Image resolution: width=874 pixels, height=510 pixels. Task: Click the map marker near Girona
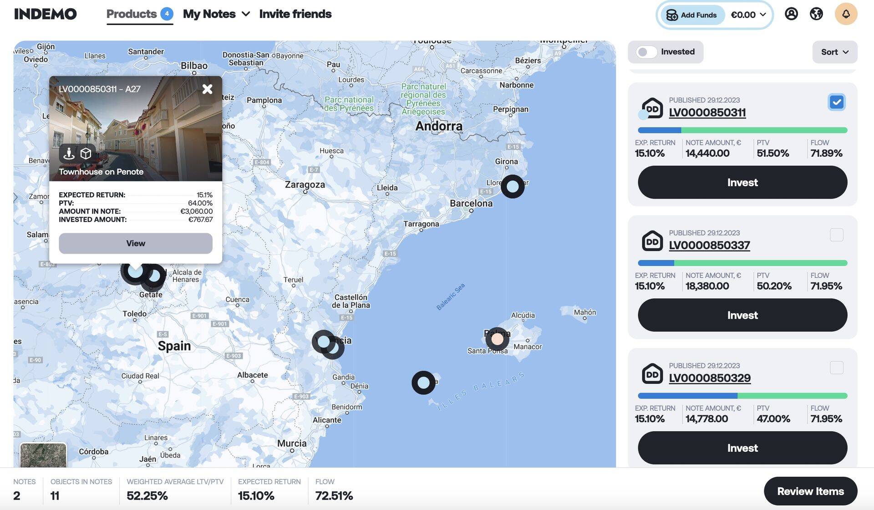click(x=513, y=186)
